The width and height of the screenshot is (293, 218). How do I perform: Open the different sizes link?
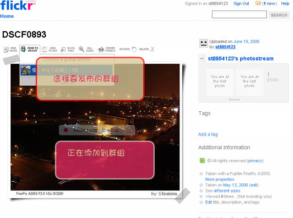[227, 191]
